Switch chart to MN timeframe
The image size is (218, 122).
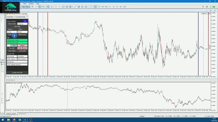point(124,7)
